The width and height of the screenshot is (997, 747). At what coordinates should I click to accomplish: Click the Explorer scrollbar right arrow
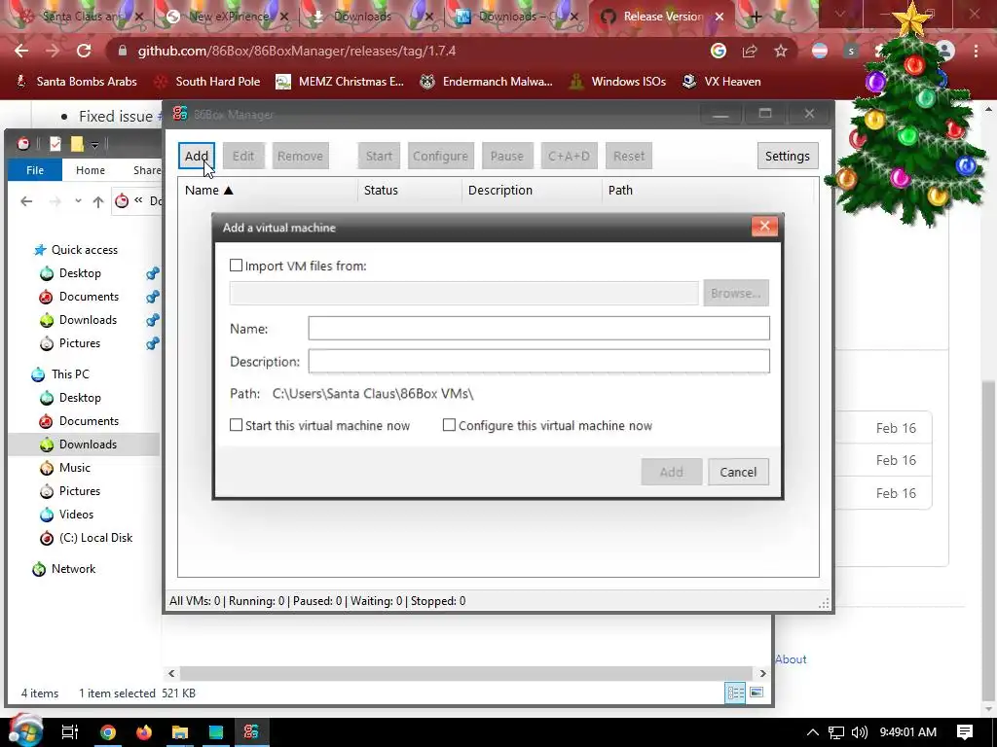click(x=762, y=673)
